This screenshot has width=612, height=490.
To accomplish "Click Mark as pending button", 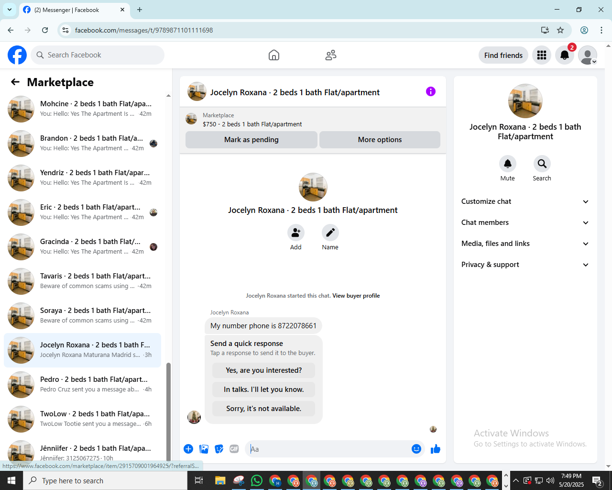I will point(251,140).
